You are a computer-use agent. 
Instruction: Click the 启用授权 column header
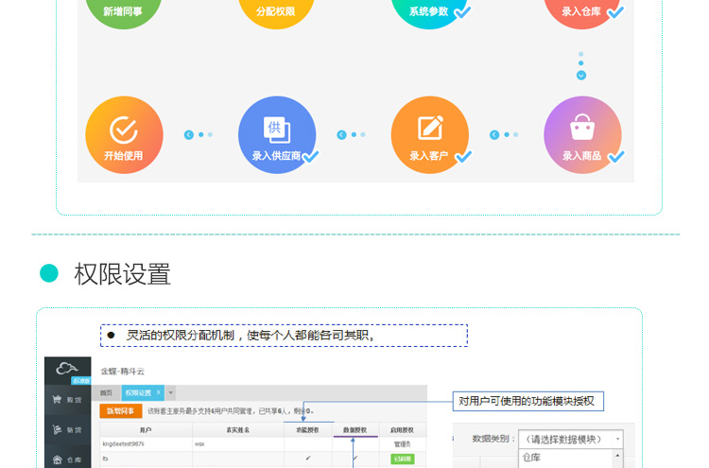click(402, 429)
